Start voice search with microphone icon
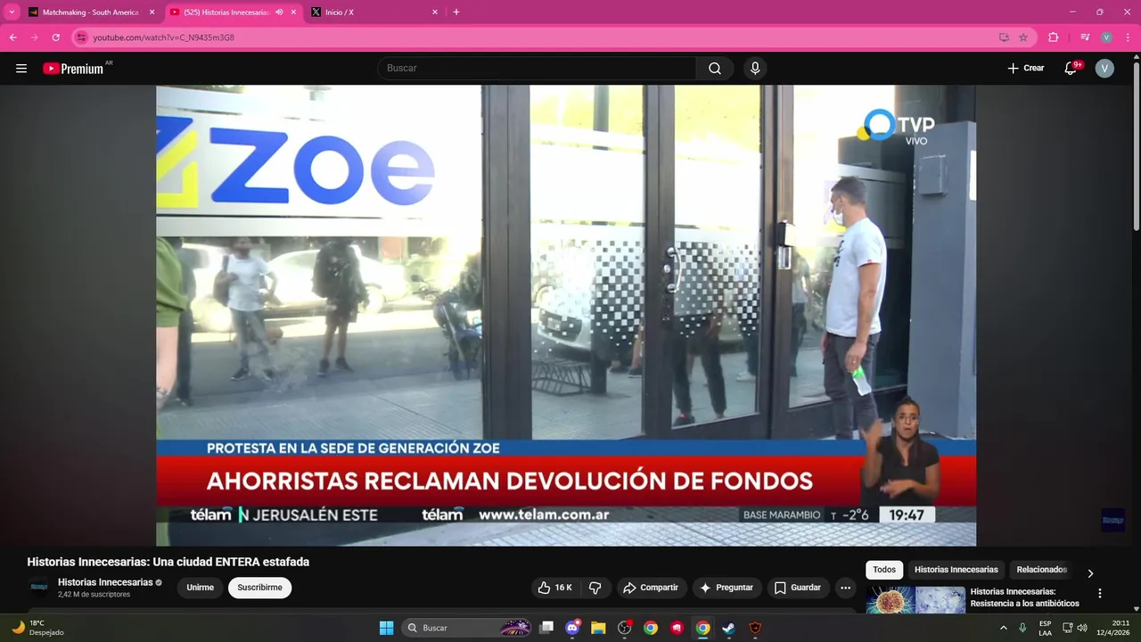Viewport: 1141px width, 642px height. [x=755, y=69]
